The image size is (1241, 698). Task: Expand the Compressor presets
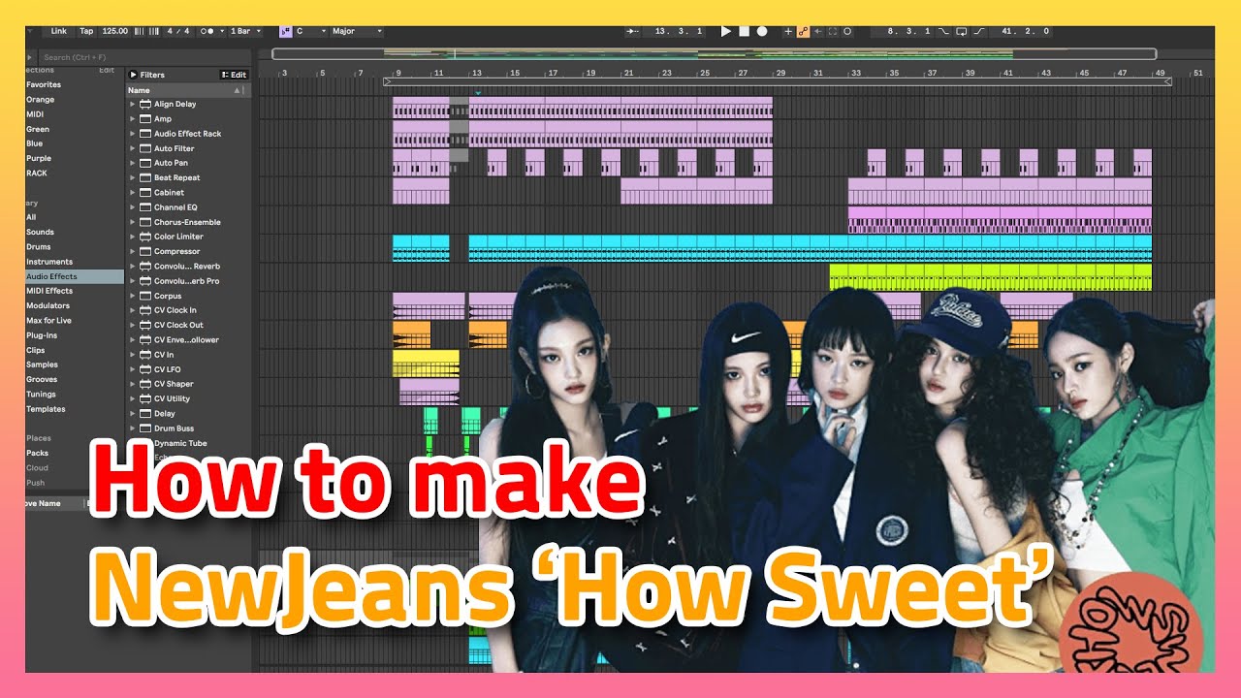tap(133, 251)
